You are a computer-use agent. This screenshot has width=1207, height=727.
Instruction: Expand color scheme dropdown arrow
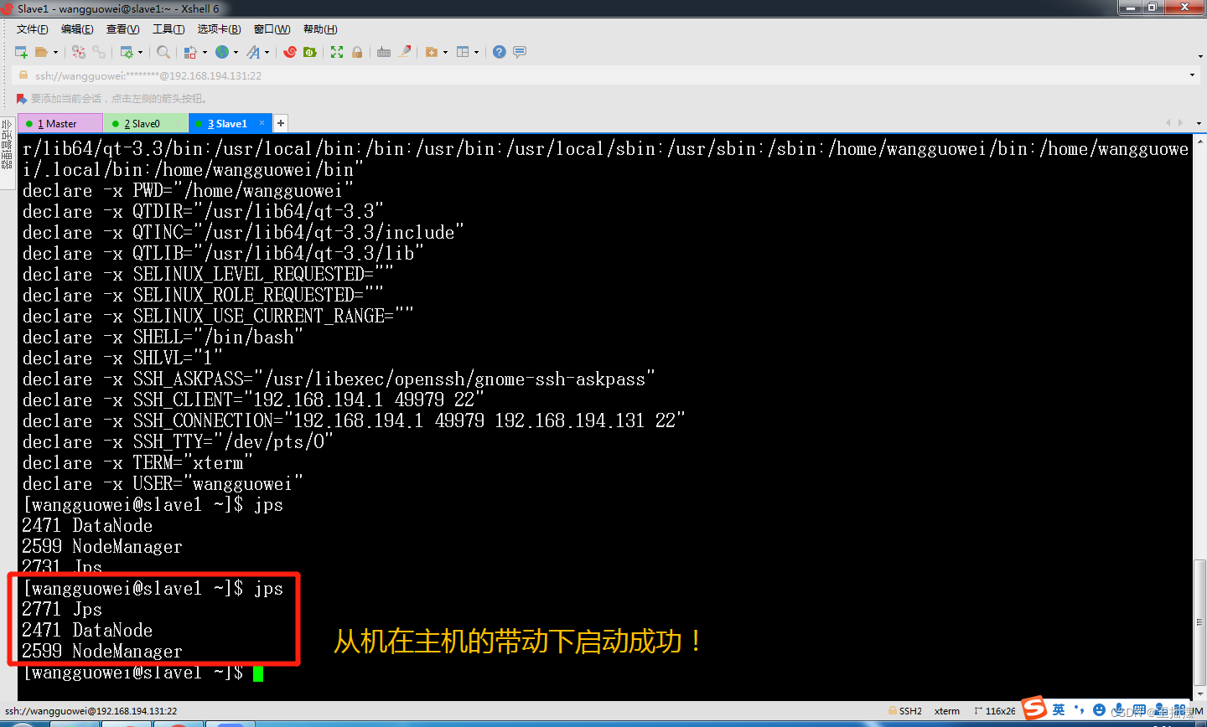[205, 52]
